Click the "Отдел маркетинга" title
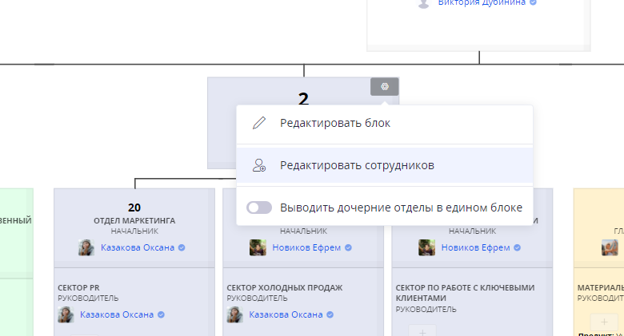 134,220
